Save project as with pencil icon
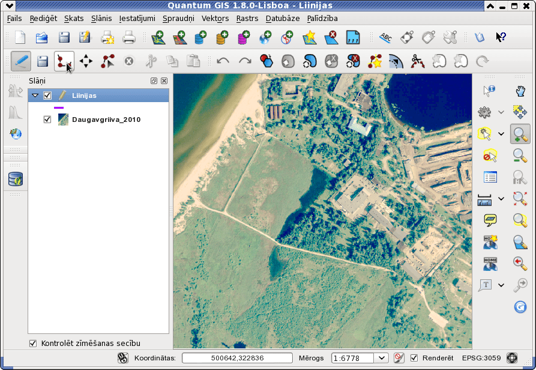 85,38
